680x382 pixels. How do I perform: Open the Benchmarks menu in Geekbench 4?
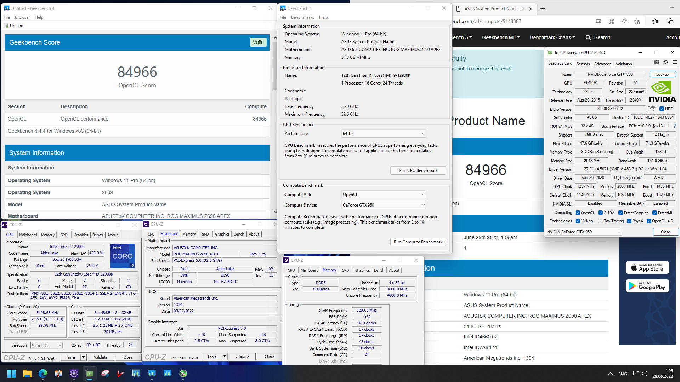pos(302,17)
